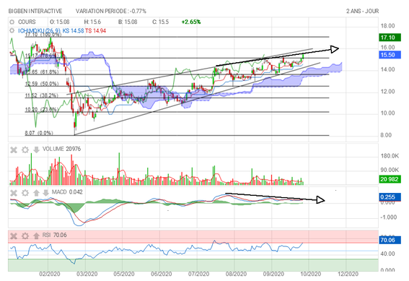
Task: Remove the RSI indicator panel
Action: pyautogui.click(x=14, y=236)
